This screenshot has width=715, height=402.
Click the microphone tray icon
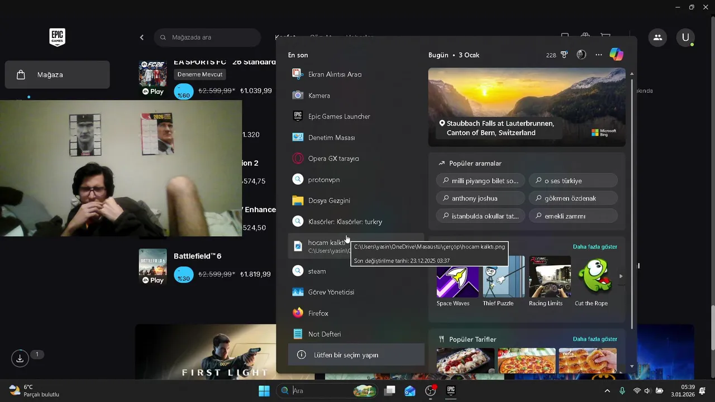point(622,391)
